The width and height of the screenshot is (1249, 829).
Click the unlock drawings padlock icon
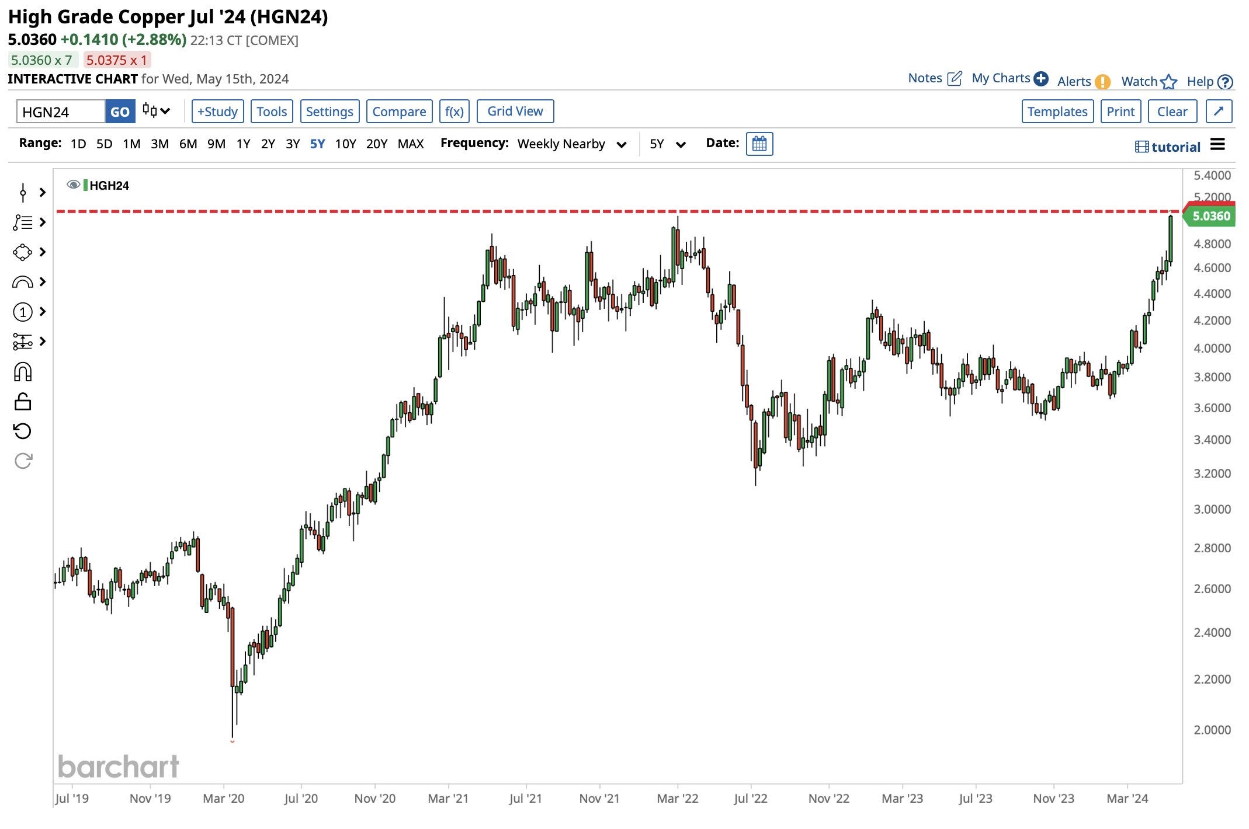click(22, 402)
